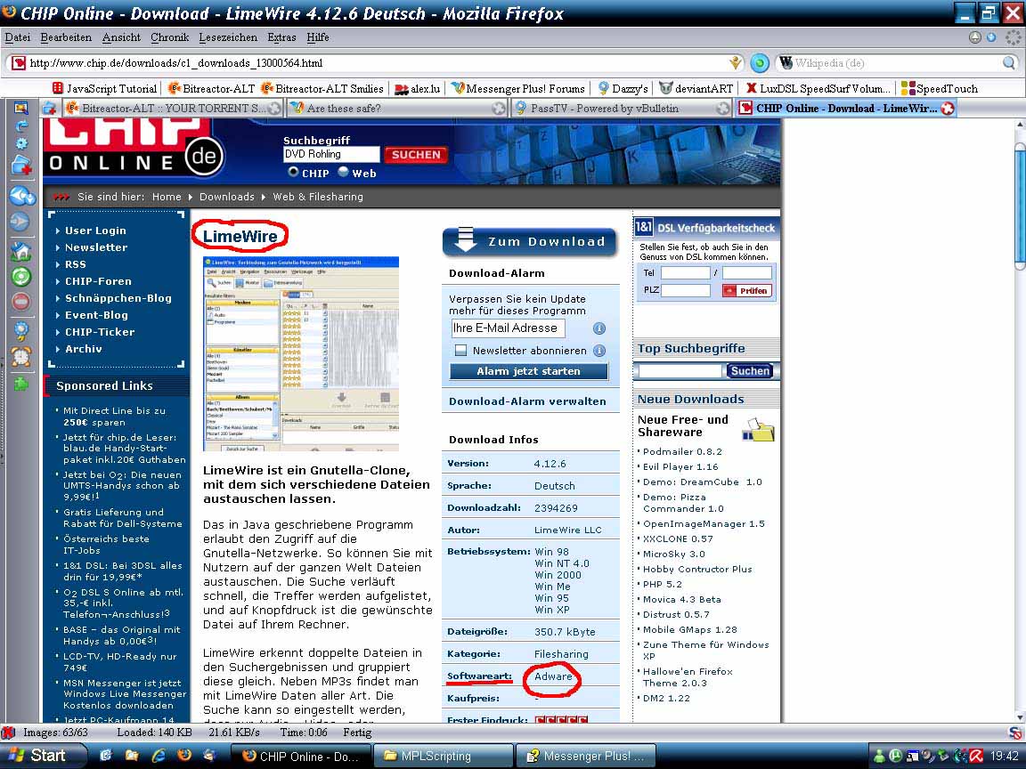Select the Web search radio button

[343, 173]
